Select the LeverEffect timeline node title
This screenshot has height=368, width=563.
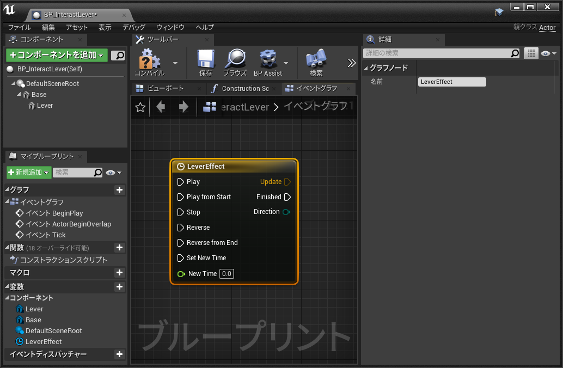(x=206, y=166)
